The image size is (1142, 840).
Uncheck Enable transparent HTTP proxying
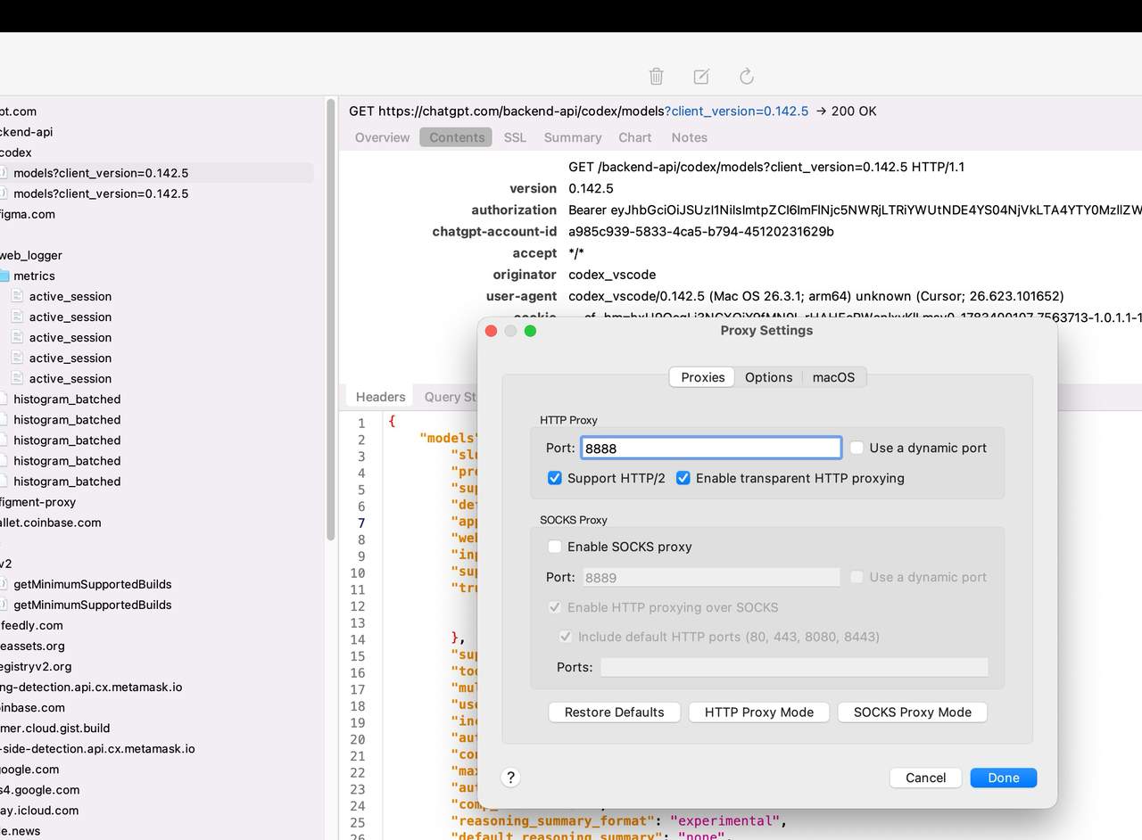coord(683,478)
